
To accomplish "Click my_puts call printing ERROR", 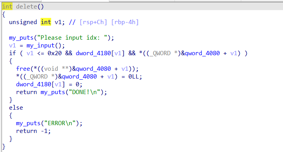I will pyautogui.click(x=28, y=123).
